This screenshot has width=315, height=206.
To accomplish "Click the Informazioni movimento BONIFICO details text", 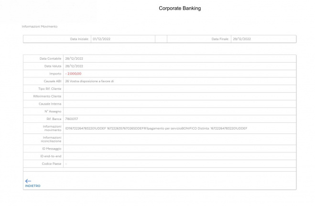I will pos(156,128).
